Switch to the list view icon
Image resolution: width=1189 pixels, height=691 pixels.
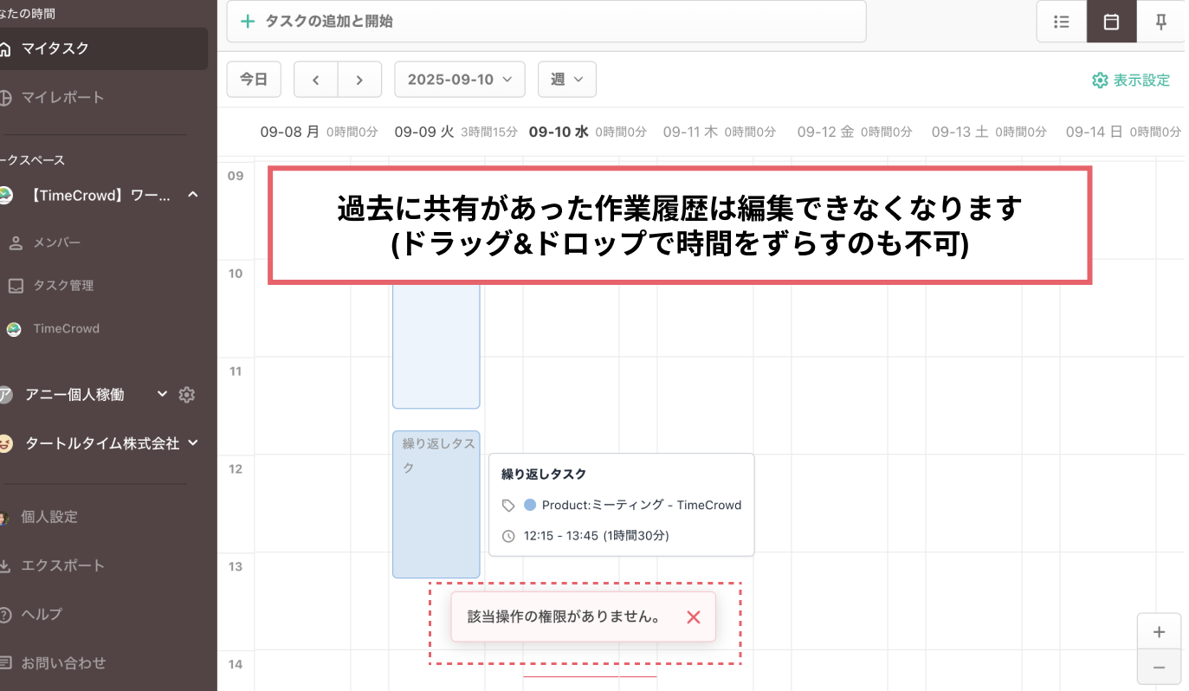[x=1062, y=22]
